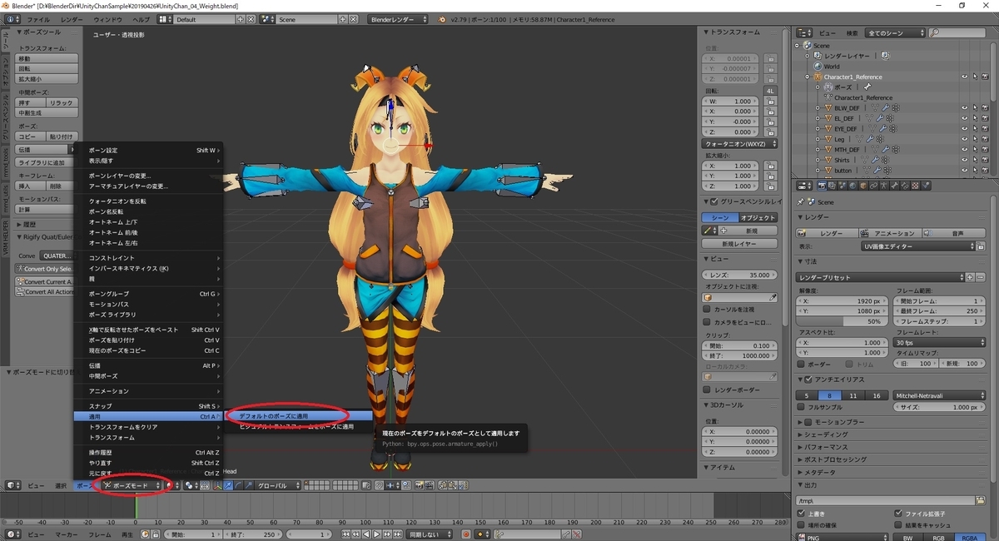
Task: Open the Render properties tab icon
Action: coord(822,186)
